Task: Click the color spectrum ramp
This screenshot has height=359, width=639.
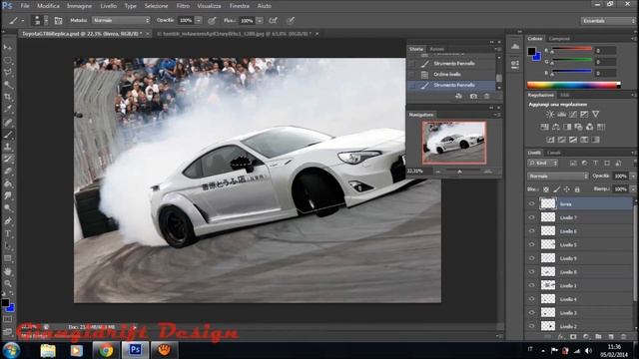Action: (573, 85)
